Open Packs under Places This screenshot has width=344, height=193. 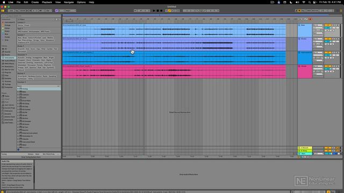7,96
